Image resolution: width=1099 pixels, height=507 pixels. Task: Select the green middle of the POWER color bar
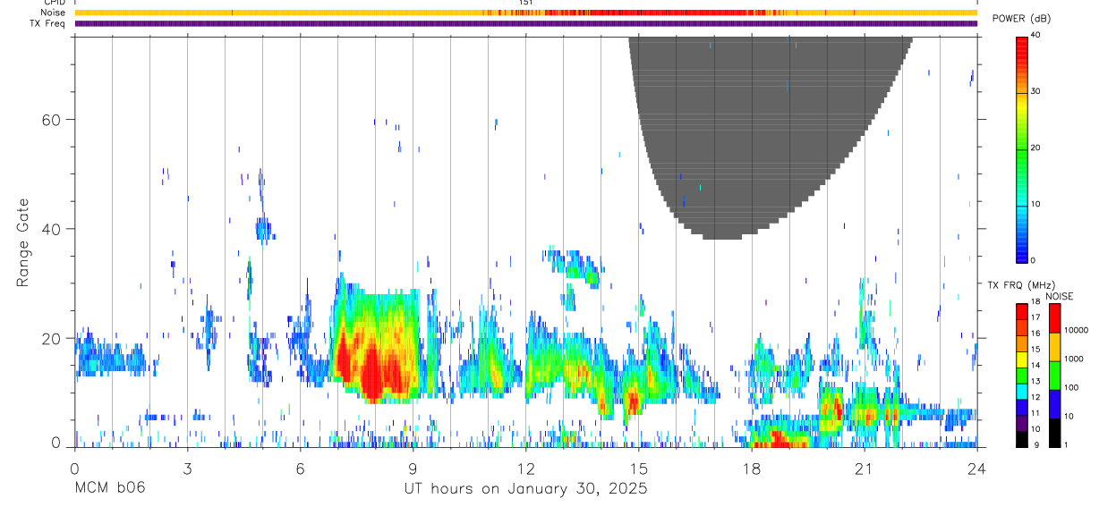click(x=1021, y=152)
